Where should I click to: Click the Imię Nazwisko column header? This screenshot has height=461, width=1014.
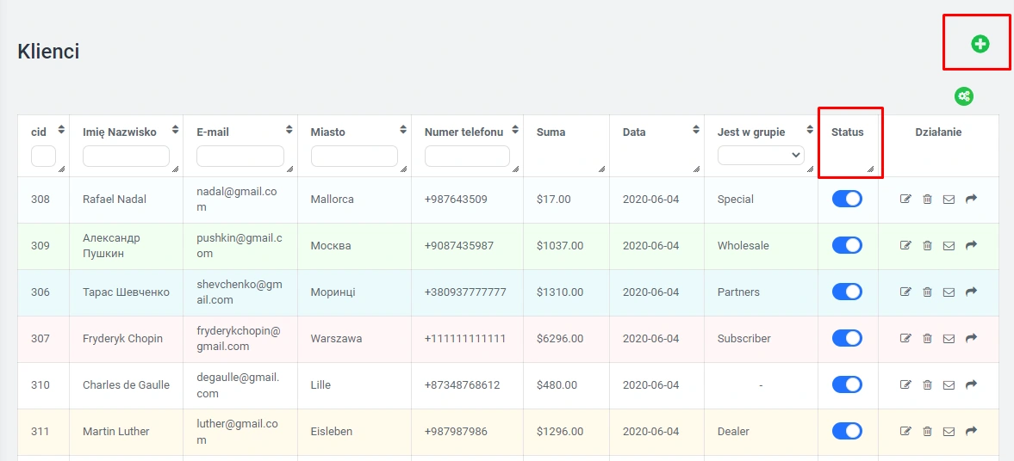tap(120, 132)
